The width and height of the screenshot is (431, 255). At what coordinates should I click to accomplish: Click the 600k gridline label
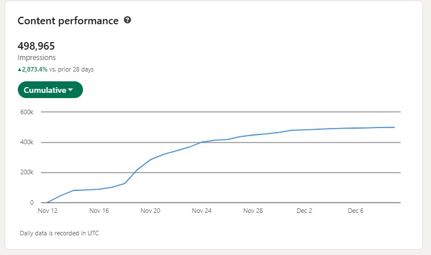click(x=27, y=112)
